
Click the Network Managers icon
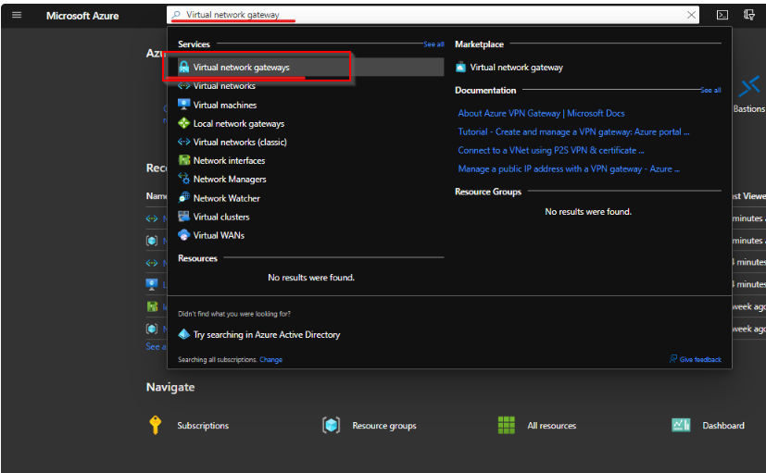pyautogui.click(x=183, y=179)
